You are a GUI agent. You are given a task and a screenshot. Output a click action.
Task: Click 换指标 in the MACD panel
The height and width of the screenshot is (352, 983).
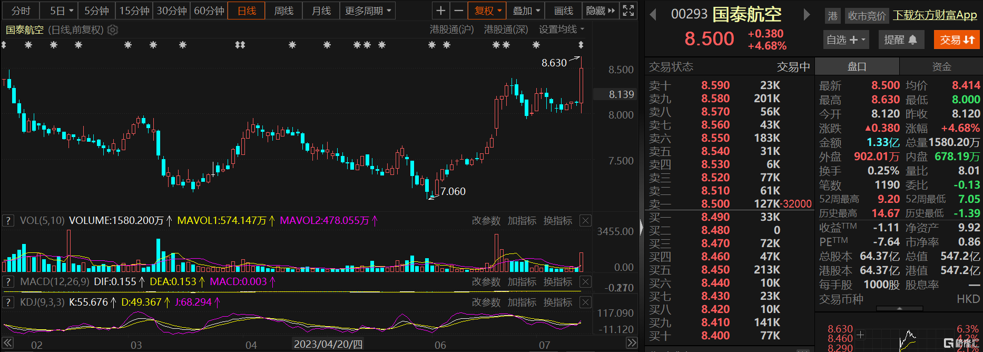coord(558,282)
